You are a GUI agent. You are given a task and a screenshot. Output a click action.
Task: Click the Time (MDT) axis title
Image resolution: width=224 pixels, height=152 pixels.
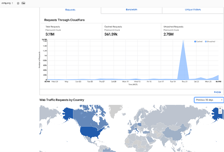(x=133, y=84)
